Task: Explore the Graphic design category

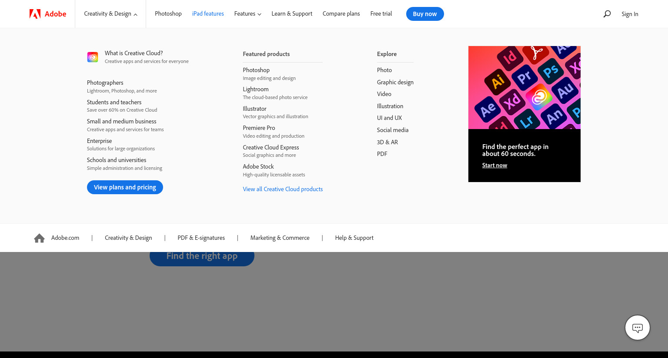Action: (395, 82)
